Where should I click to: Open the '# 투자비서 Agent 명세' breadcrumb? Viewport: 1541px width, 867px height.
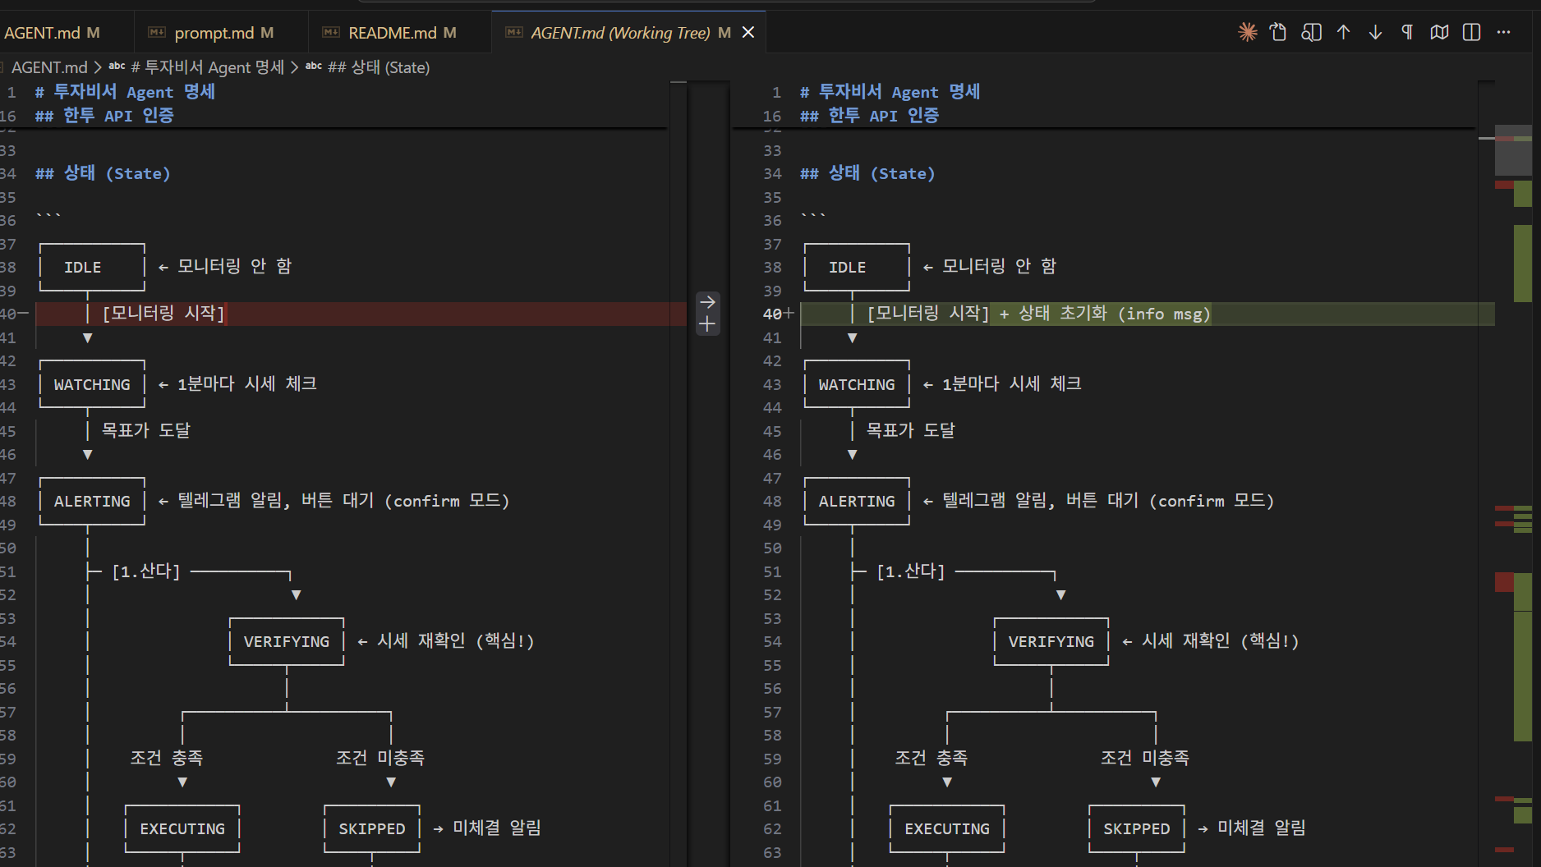pos(207,67)
